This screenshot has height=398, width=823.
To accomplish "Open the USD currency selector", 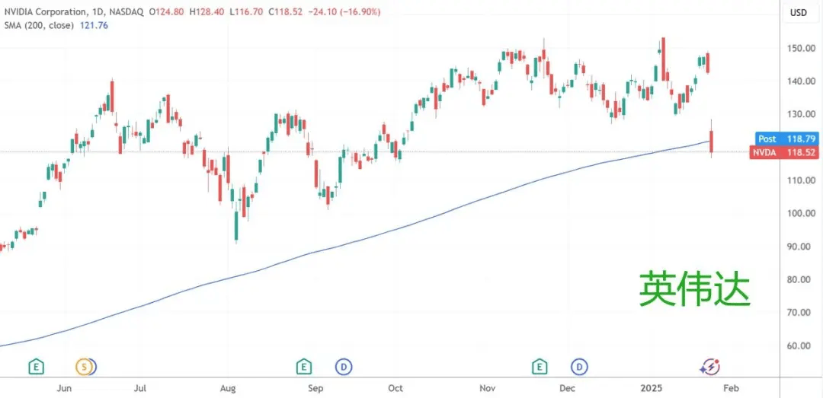I will pos(798,14).
